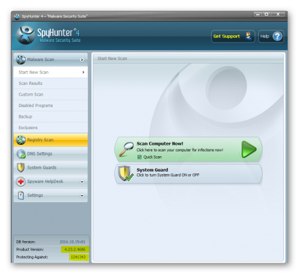Collapse the Malware Scan section arrow
This screenshot has width=299, height=274.
pos(82,60)
